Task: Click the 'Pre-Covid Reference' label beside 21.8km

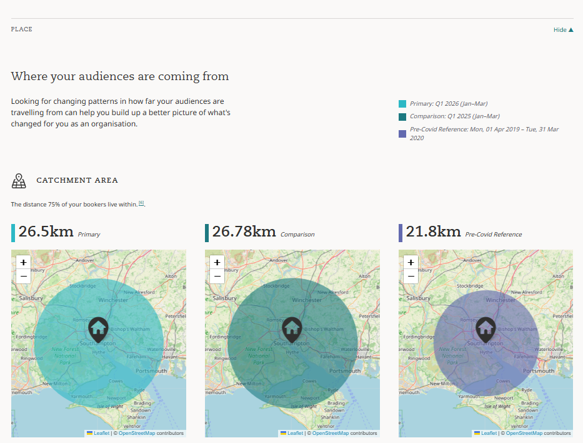Action: (494, 235)
